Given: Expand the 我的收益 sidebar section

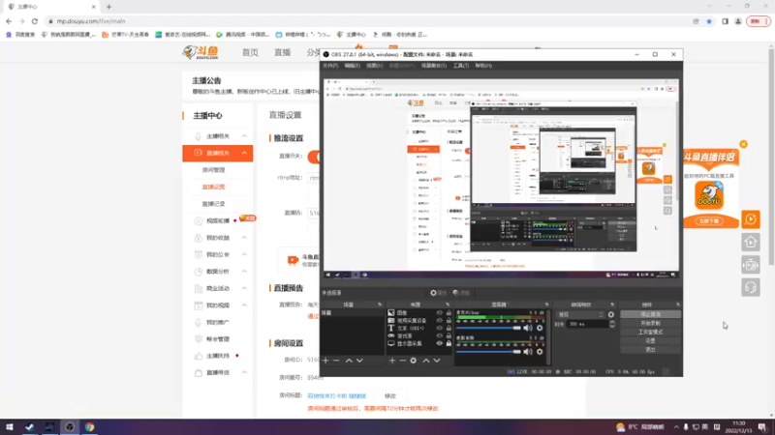Looking at the screenshot, I should pos(245,238).
